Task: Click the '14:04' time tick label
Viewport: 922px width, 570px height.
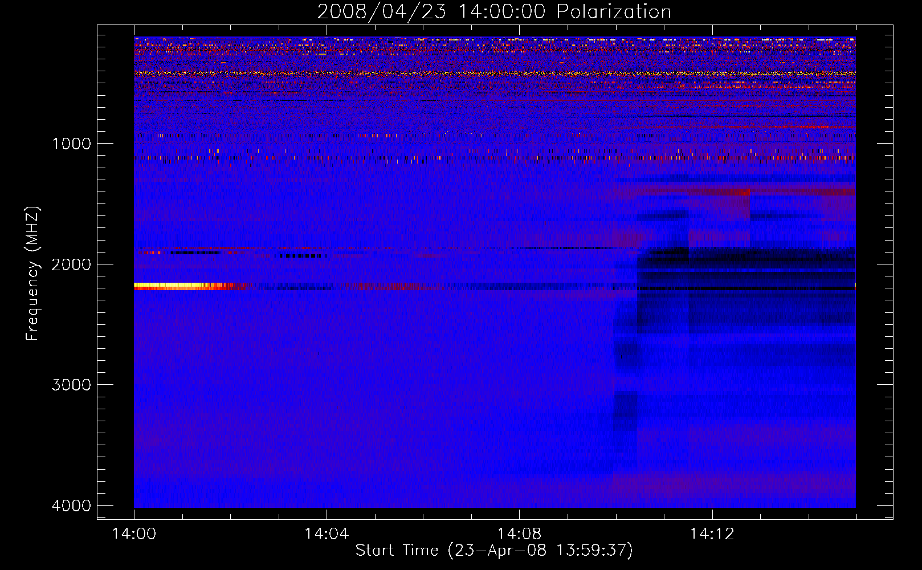Action: tap(327, 534)
